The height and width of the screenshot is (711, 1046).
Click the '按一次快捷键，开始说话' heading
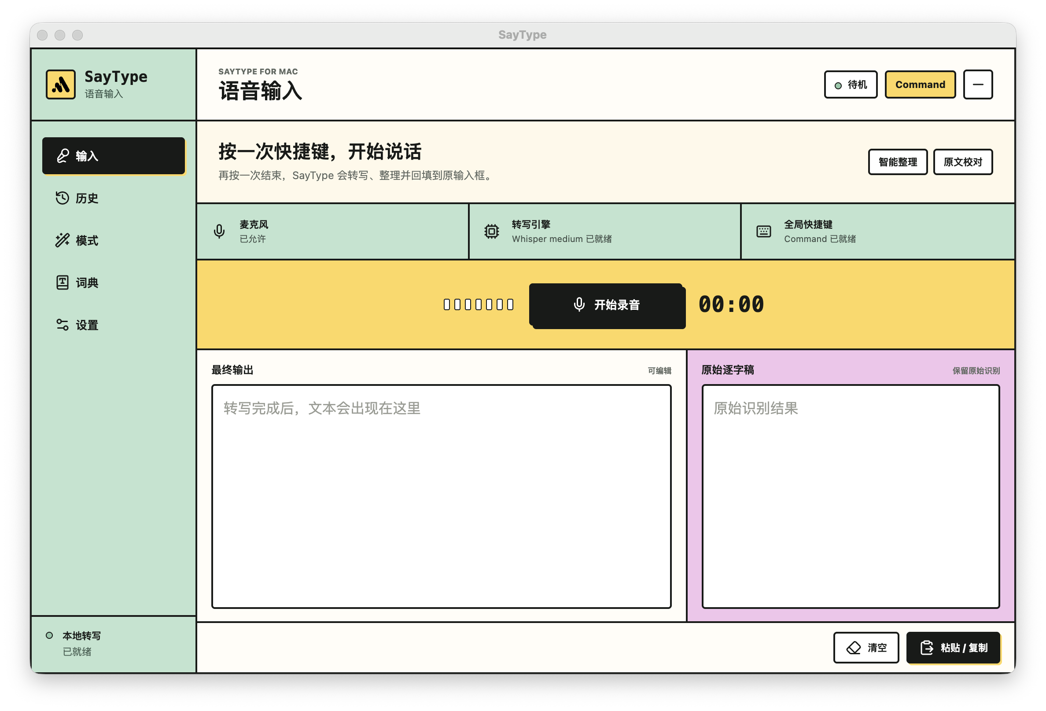(320, 151)
